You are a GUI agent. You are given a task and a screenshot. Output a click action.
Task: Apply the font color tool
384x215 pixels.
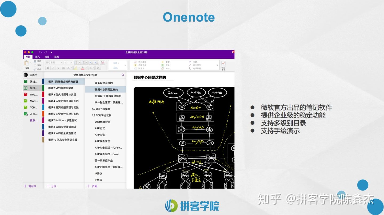point(83,68)
